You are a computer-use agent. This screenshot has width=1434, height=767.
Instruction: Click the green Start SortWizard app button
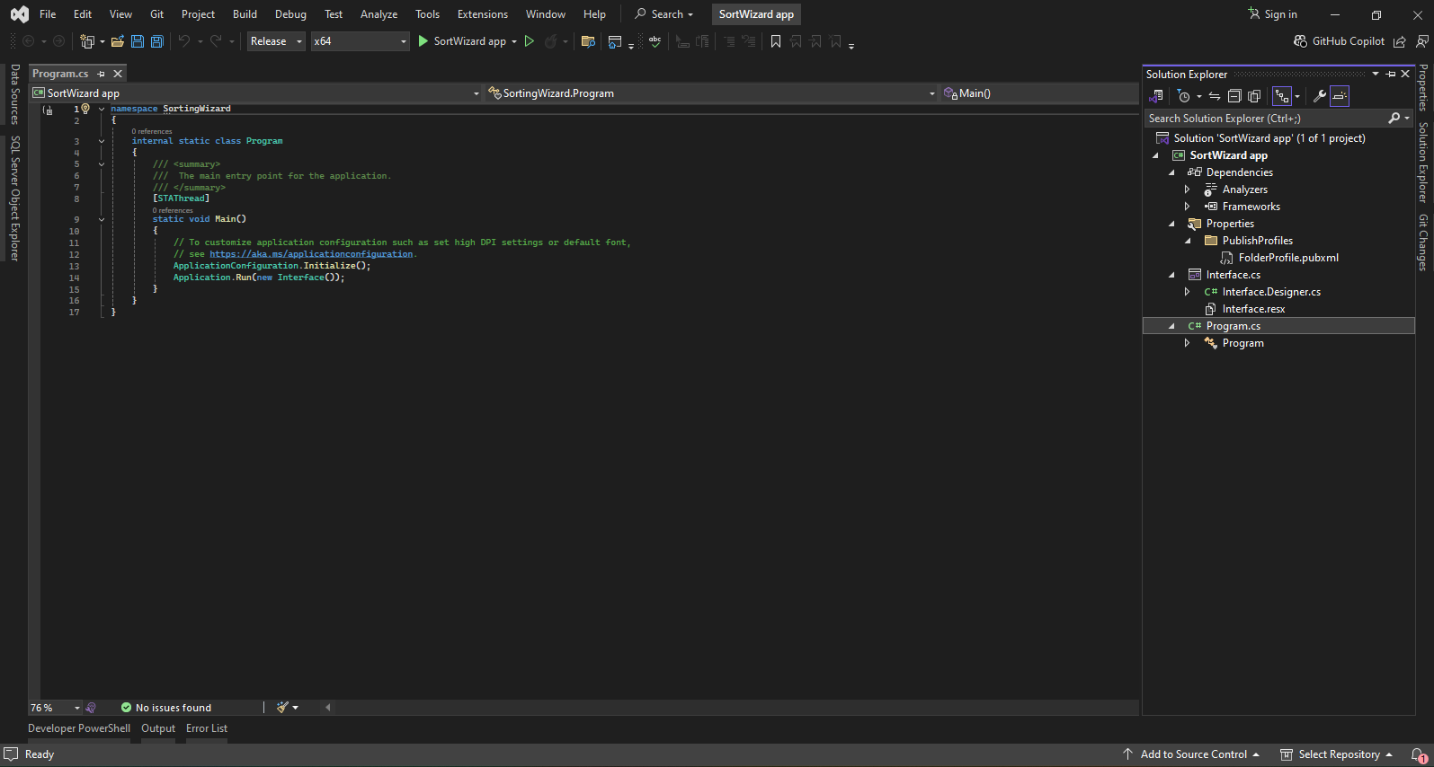tap(462, 41)
